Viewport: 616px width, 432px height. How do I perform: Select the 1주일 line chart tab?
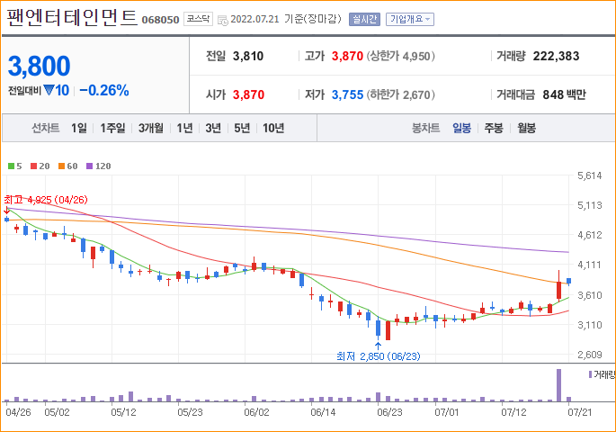(x=112, y=128)
